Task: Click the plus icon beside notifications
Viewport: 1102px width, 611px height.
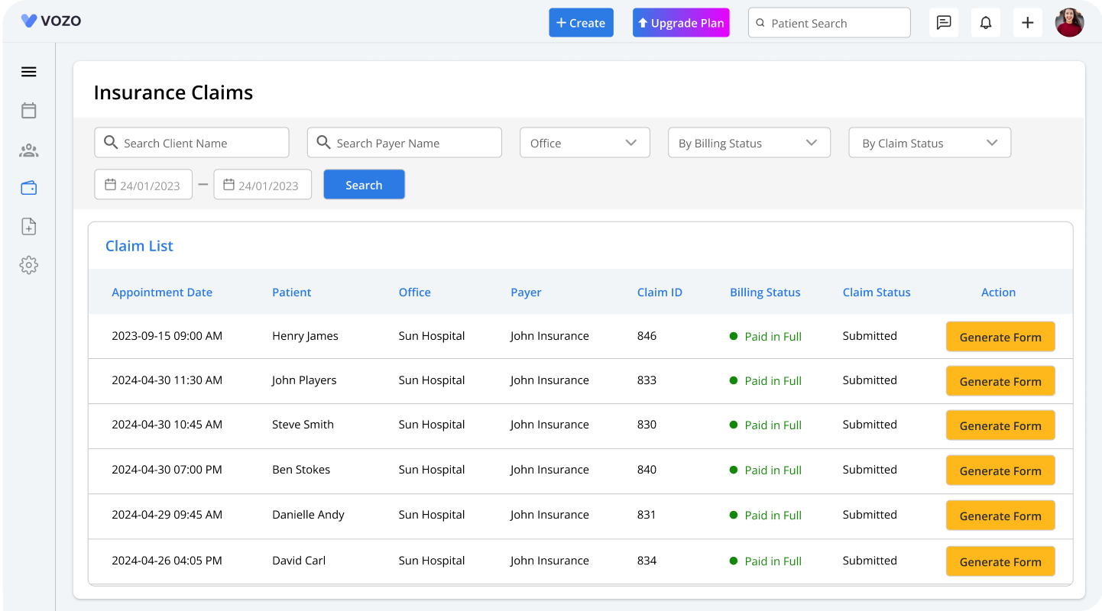Action: (x=1028, y=23)
